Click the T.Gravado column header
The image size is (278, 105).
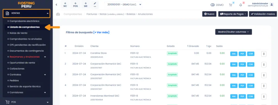point(193,46)
